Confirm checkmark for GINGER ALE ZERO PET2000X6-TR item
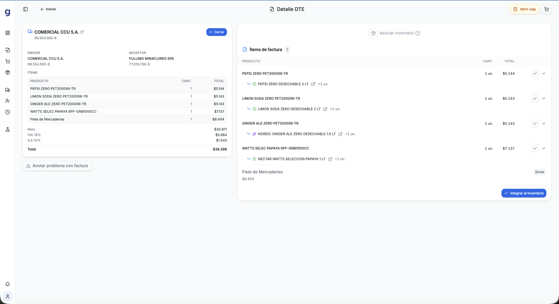The height and width of the screenshot is (304, 559). [x=535, y=124]
